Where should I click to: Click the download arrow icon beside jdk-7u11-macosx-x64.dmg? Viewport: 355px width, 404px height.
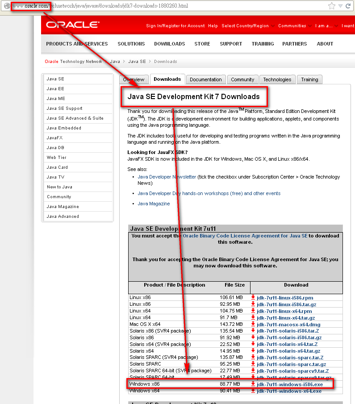pyautogui.click(x=253, y=324)
